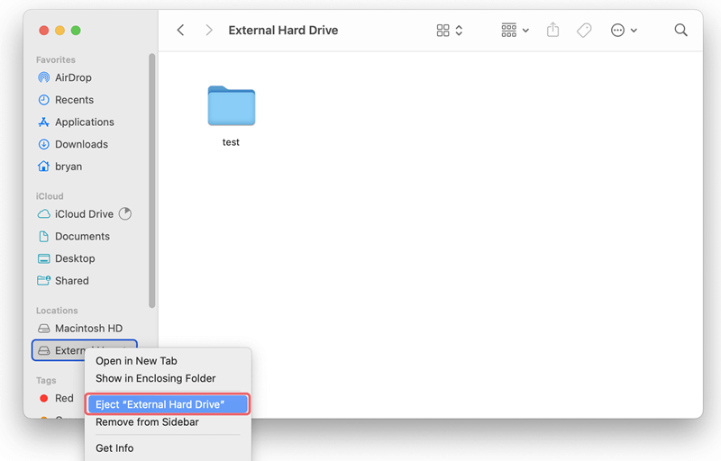Switch to icon grid view
This screenshot has width=721, height=461.
[x=443, y=31]
